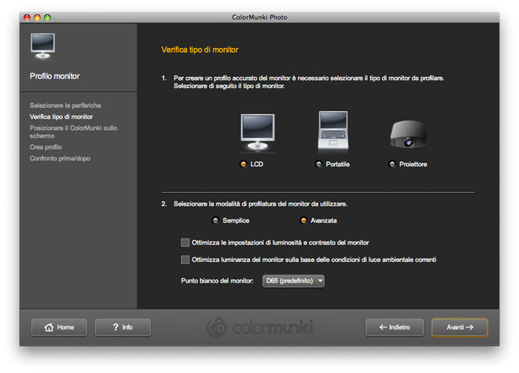Viewport: 519px width, 373px height.
Task: Click the Profilo monitor sidebar icon
Action: pyautogui.click(x=42, y=46)
